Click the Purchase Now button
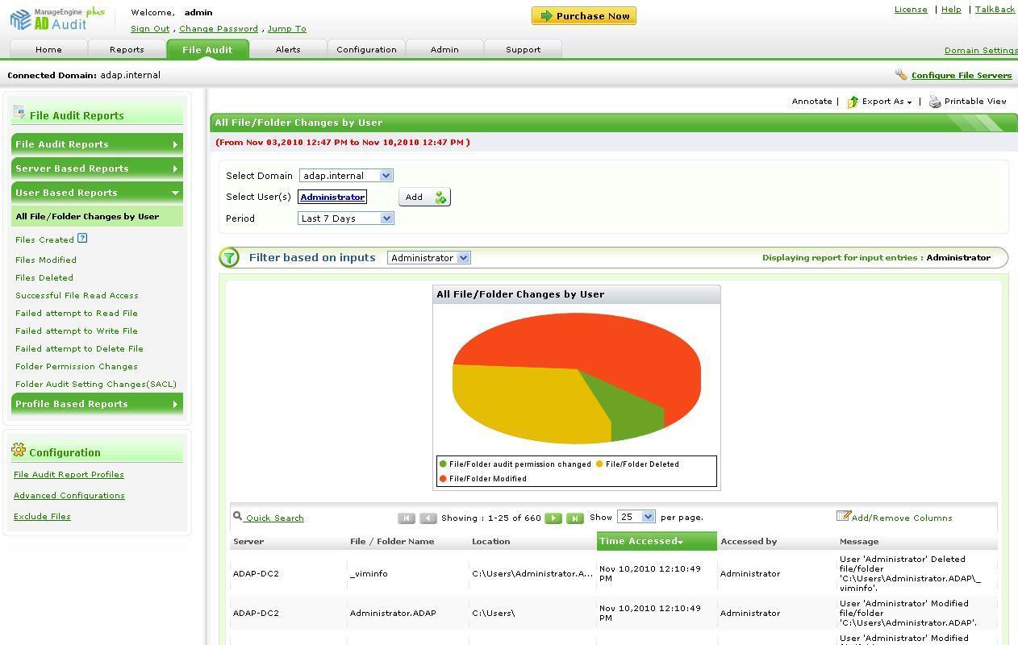 (x=584, y=16)
